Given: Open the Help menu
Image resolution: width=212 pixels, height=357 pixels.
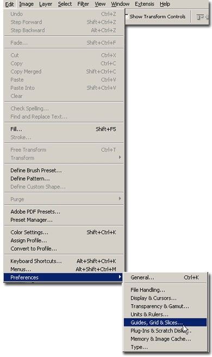Looking at the screenshot, I should (x=165, y=4).
